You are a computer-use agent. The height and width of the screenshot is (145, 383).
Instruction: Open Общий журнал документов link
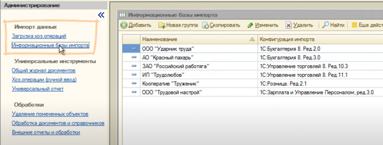tap(43, 70)
